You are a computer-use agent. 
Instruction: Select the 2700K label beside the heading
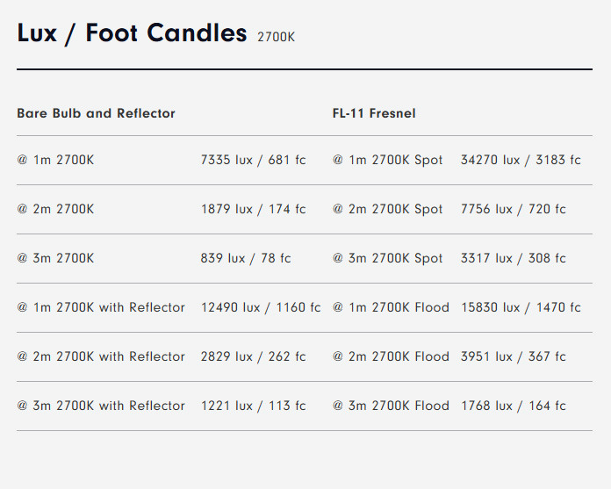[276, 37]
